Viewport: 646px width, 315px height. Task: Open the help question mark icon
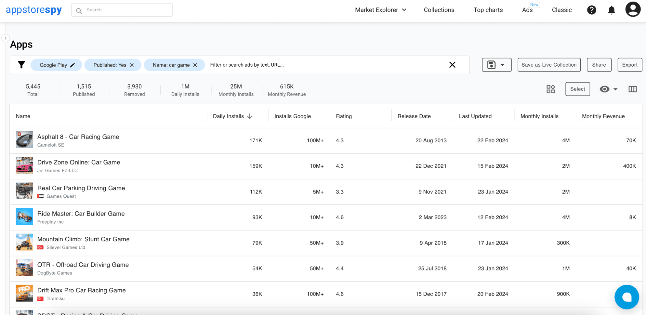[591, 10]
